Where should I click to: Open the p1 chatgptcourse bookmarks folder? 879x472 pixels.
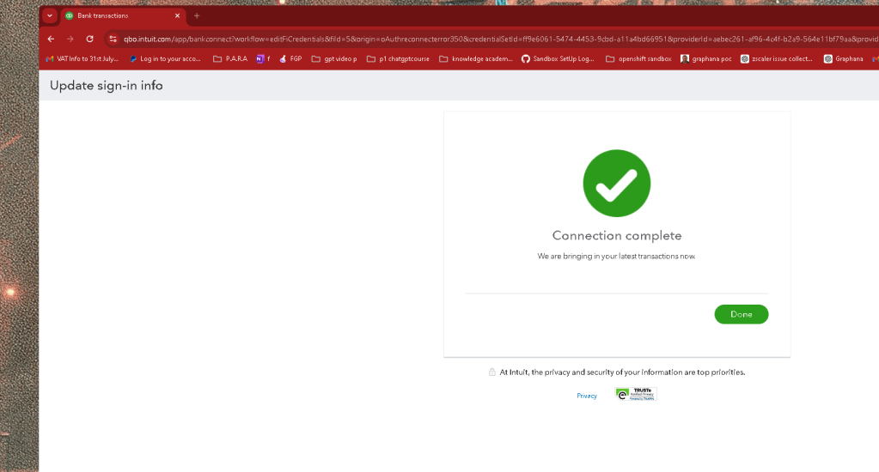(x=398, y=59)
